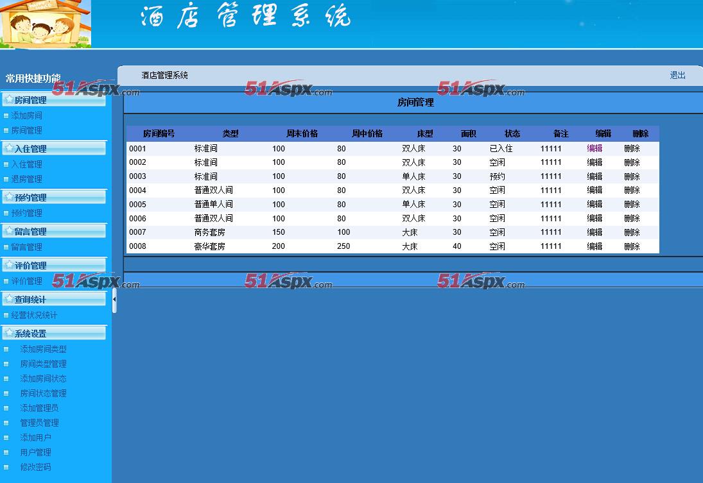The height and width of the screenshot is (483, 703).
Task: Select the 豪华套房 room type cell
Action: pyautogui.click(x=209, y=246)
